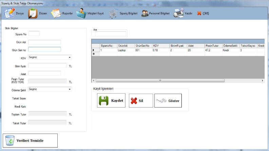Focus the Ara search field

coord(111,34)
